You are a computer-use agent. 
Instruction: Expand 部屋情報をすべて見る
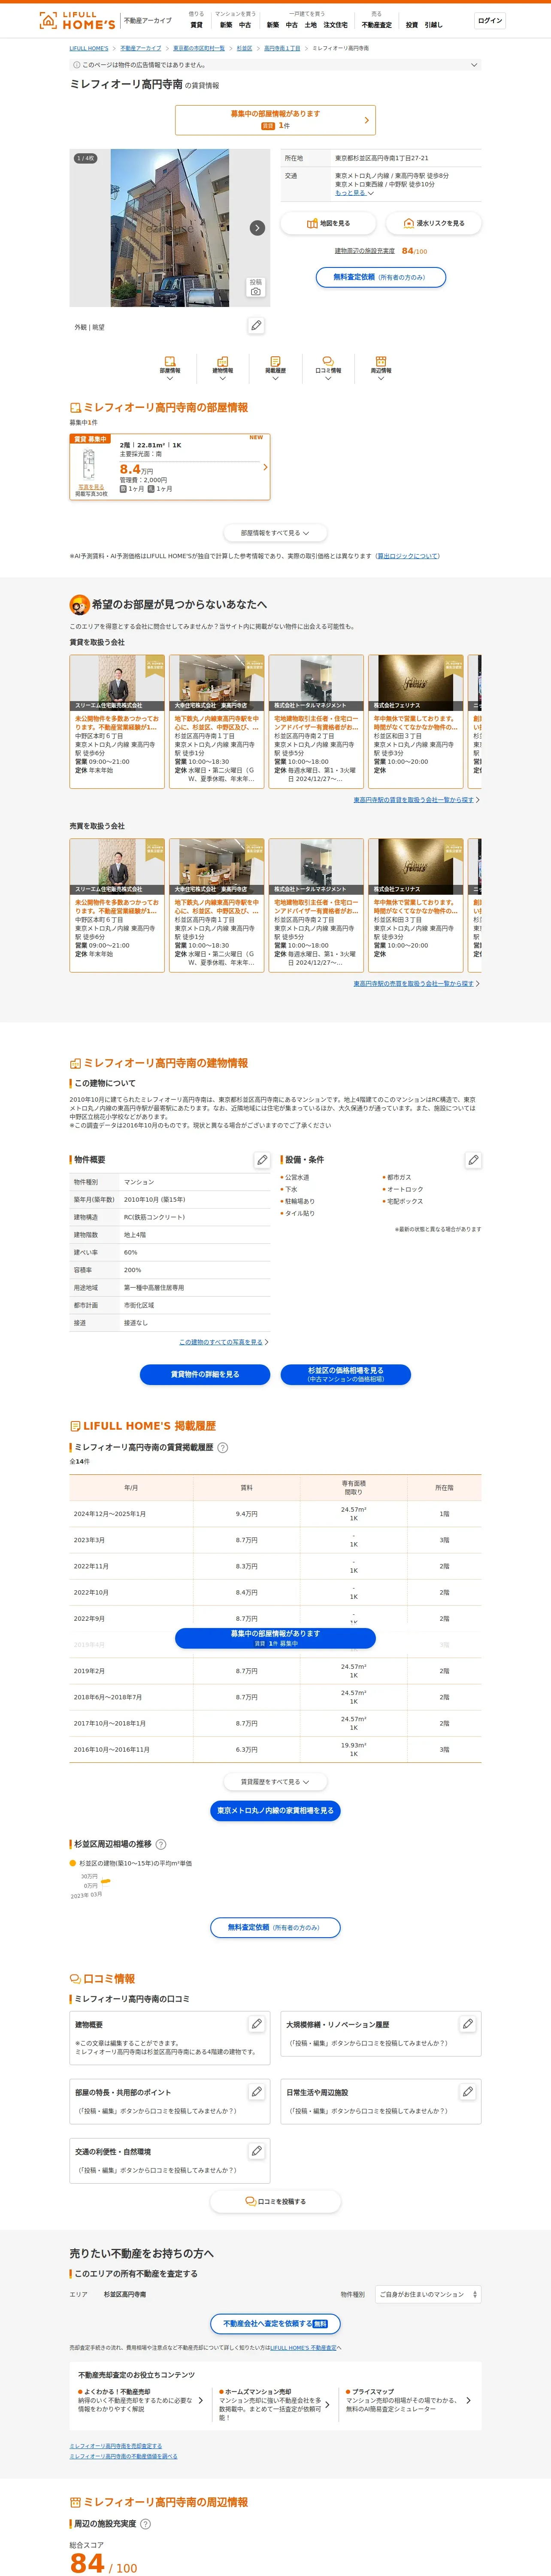275,533
